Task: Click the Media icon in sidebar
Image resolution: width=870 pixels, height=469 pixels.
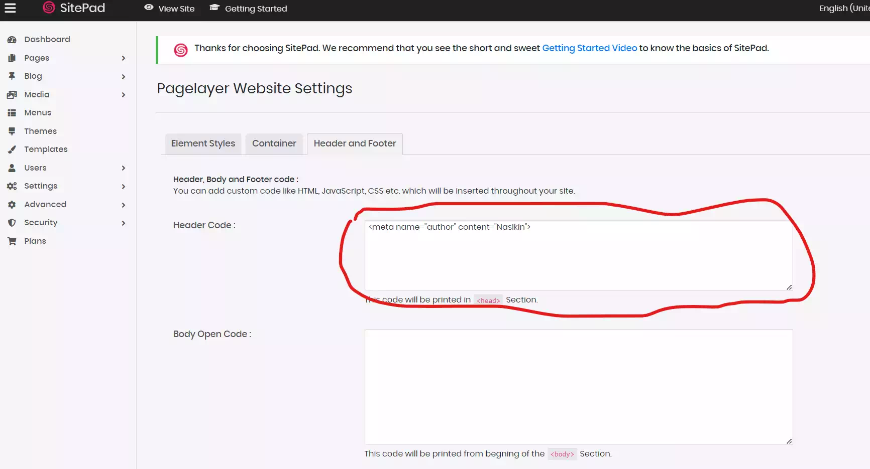Action: tap(12, 94)
